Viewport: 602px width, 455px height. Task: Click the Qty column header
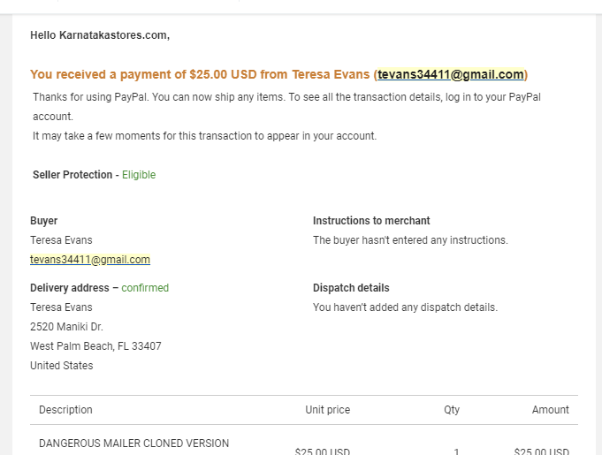[452, 410]
